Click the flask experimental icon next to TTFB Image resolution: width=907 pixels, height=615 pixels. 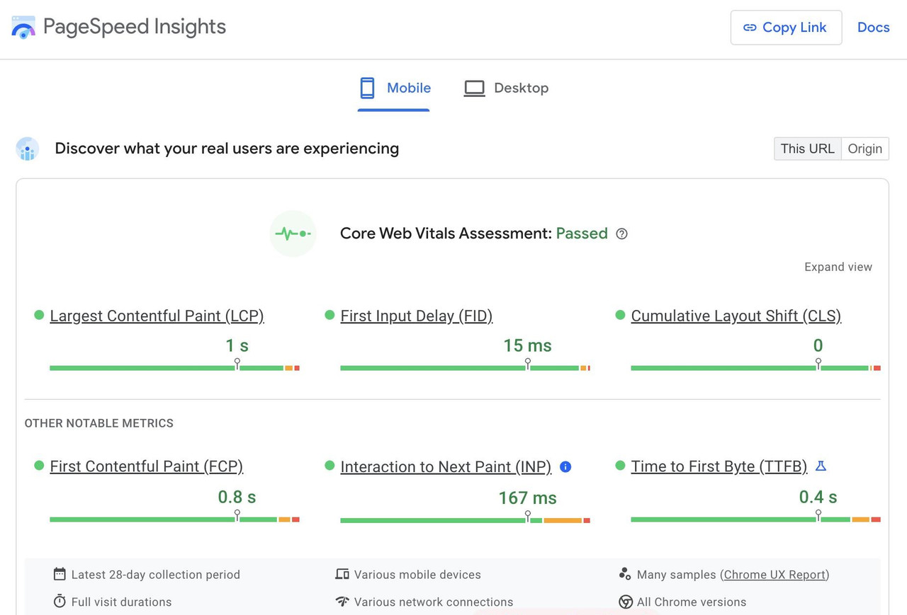(821, 466)
